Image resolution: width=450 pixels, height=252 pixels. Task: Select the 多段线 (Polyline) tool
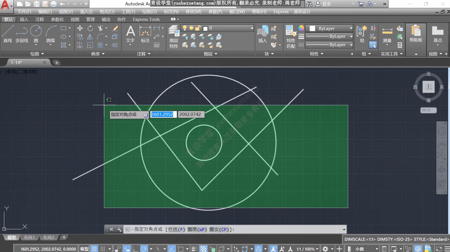point(22,34)
